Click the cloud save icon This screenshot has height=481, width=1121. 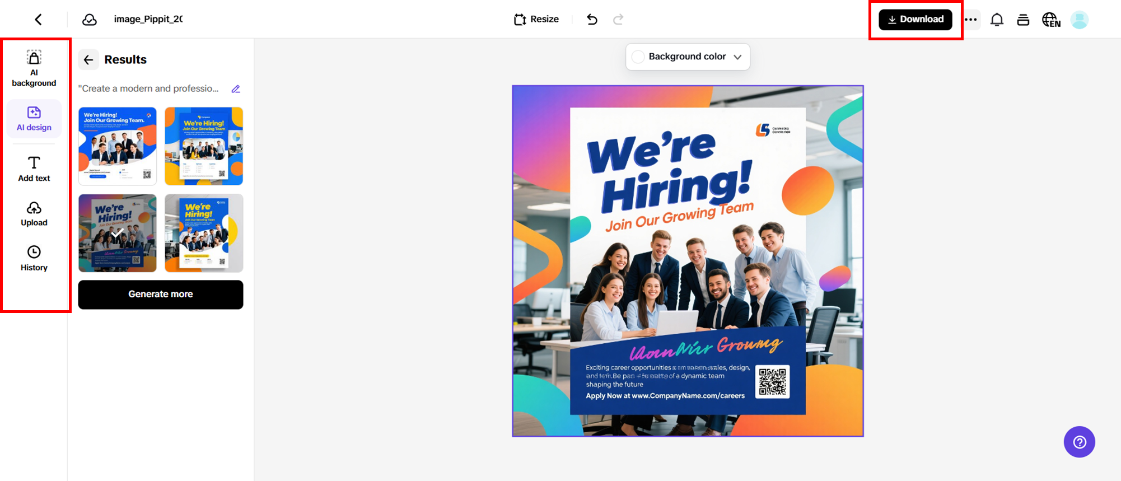(90, 20)
